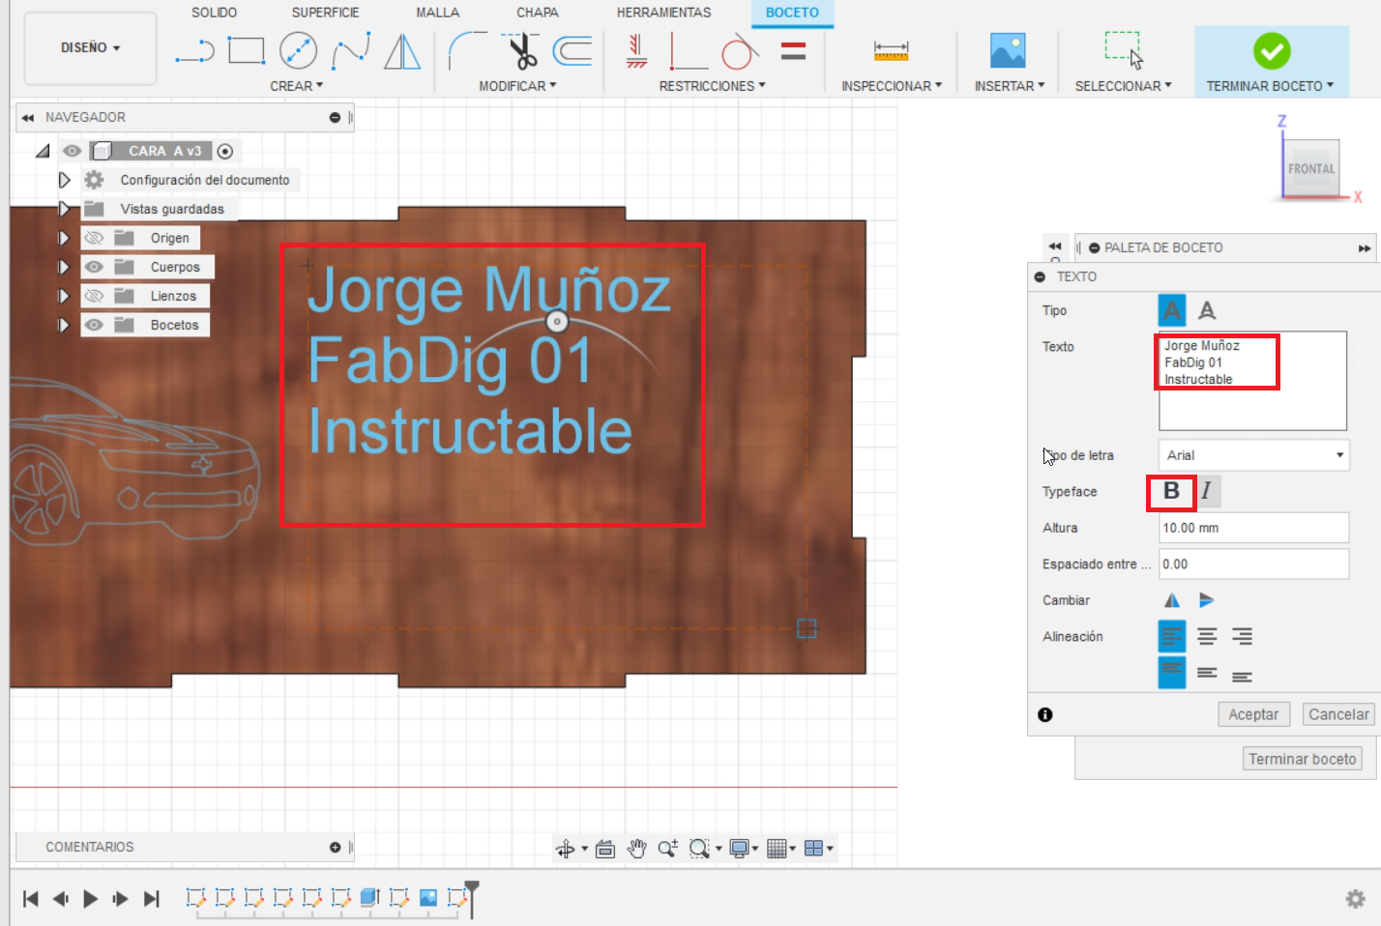Expand the Bocetos tree folder
This screenshot has width=1381, height=926.
coord(64,325)
